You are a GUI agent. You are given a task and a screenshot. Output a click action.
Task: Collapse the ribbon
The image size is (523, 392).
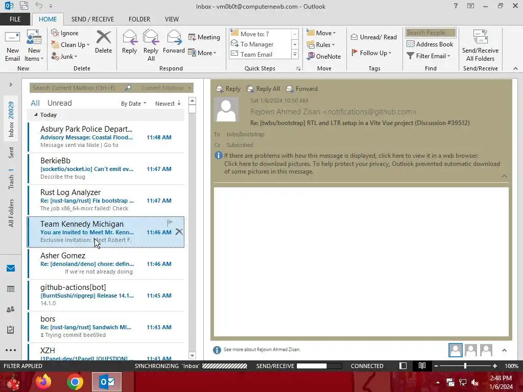pyautogui.click(x=515, y=68)
